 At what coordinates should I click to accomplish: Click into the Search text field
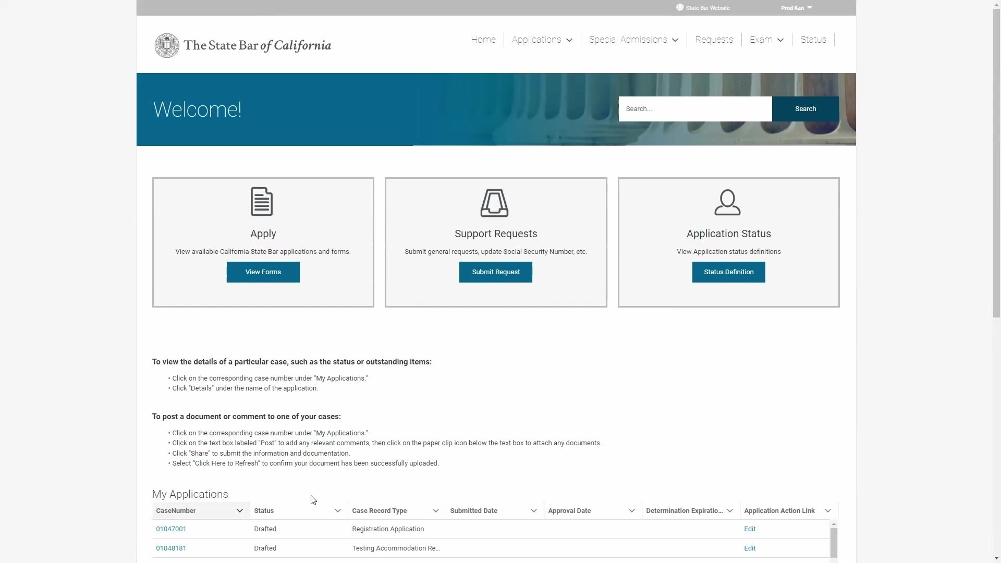[694, 109]
